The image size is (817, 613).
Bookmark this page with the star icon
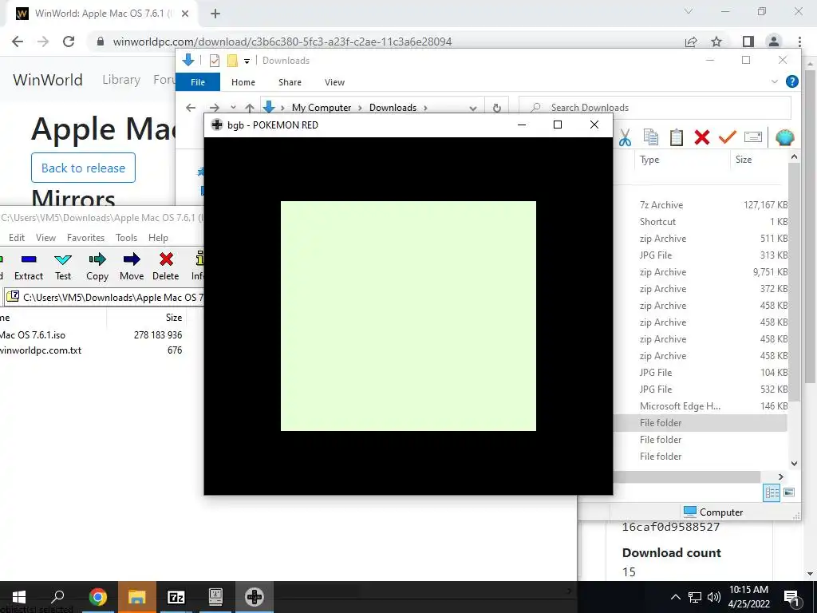click(x=716, y=42)
